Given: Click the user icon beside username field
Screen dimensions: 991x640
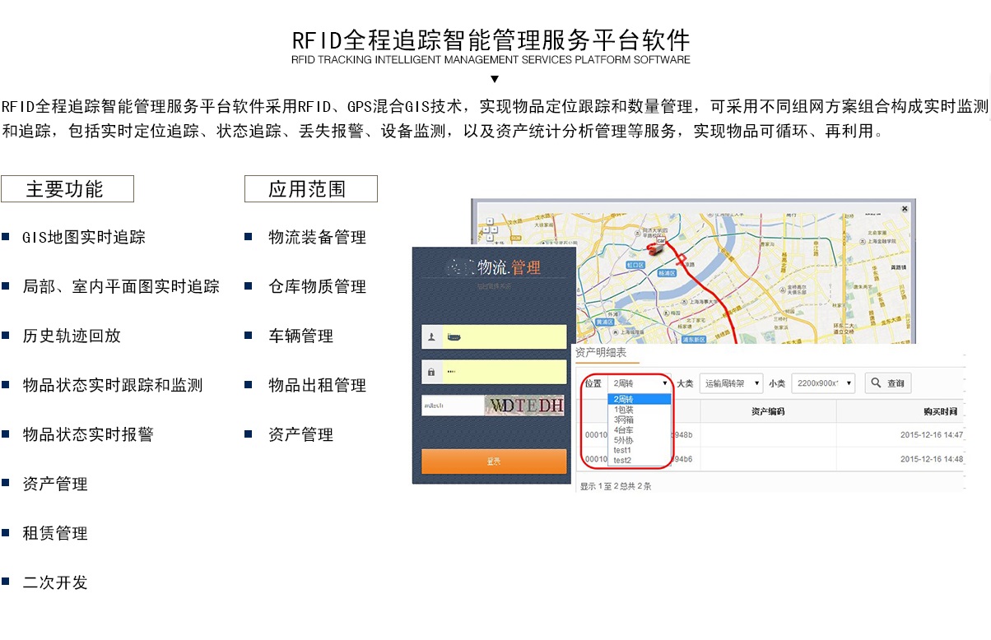Looking at the screenshot, I should [432, 337].
